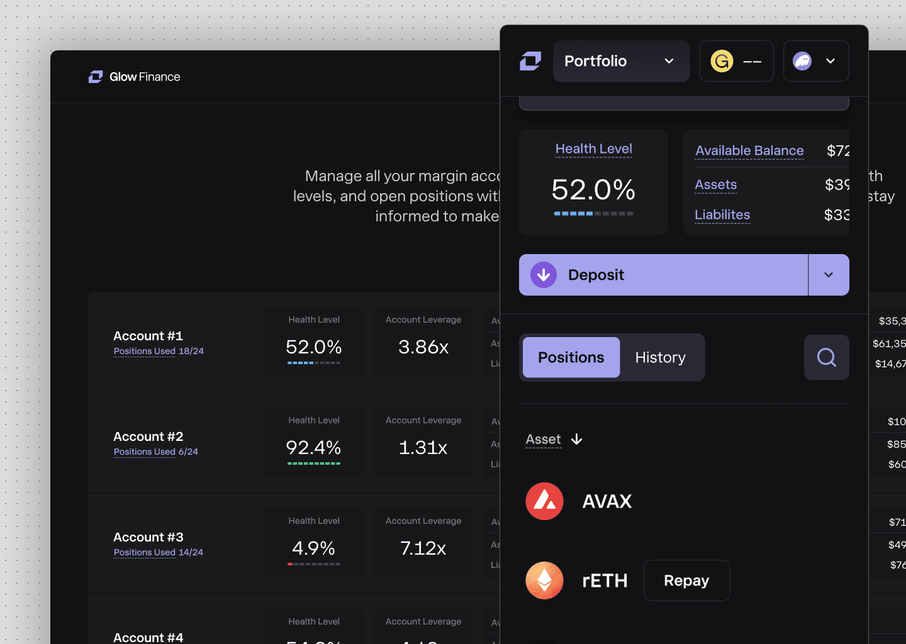Click the Available Balance label

749,151
